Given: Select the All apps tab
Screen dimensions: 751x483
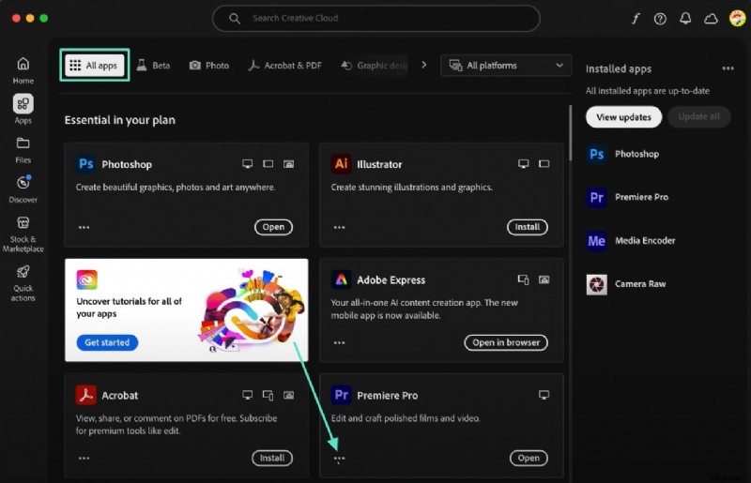Looking at the screenshot, I should pyautogui.click(x=95, y=65).
